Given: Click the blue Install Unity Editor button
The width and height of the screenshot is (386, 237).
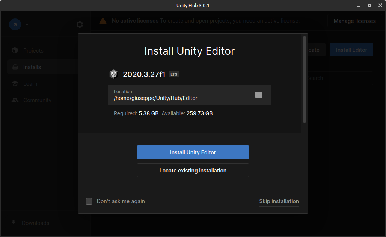Looking at the screenshot, I should pyautogui.click(x=193, y=152).
